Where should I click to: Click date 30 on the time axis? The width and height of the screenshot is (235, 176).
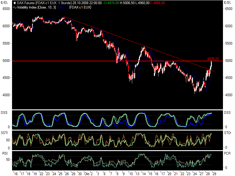coord(80,174)
